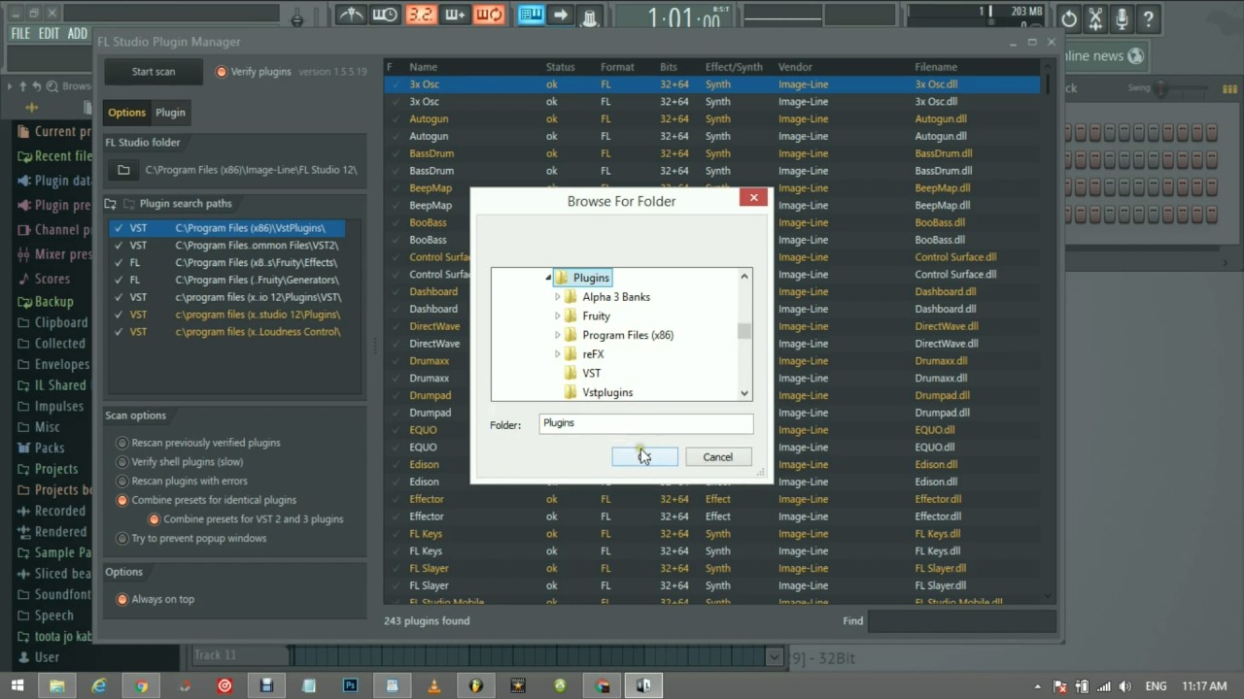Toggle Always on top option
The width and height of the screenshot is (1244, 699).
click(x=122, y=599)
